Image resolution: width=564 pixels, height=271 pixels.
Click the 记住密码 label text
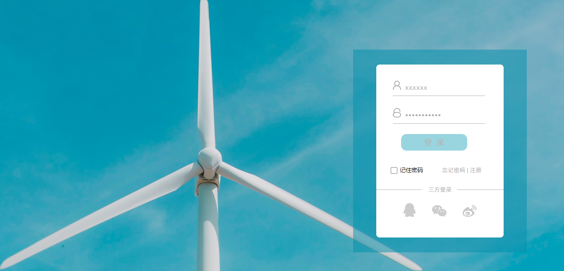411,170
